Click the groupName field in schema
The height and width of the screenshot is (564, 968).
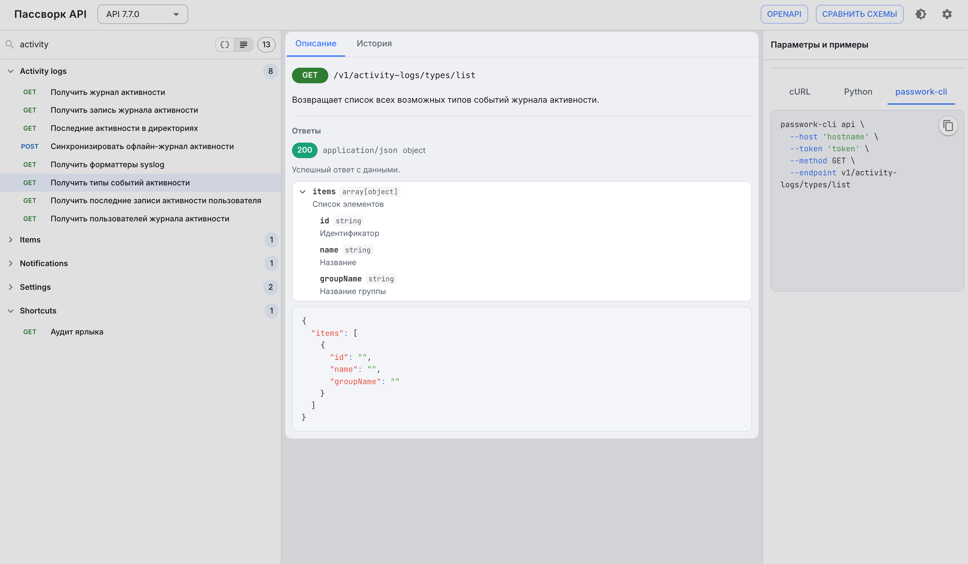(x=341, y=279)
